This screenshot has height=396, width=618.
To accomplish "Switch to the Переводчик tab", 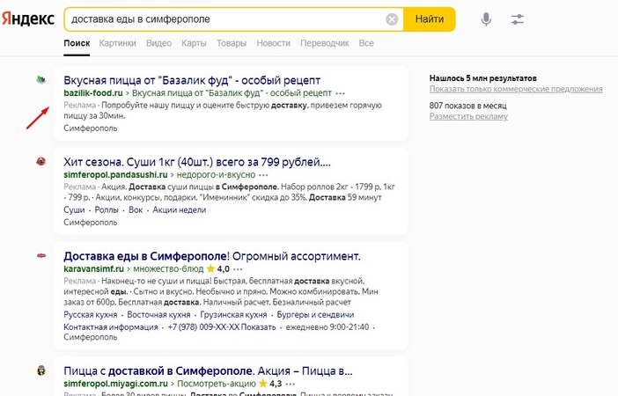I will pyautogui.click(x=324, y=43).
